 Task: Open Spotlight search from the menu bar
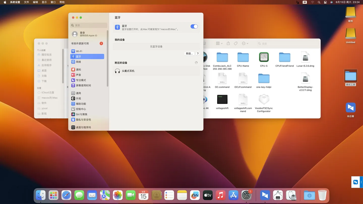click(319, 2)
